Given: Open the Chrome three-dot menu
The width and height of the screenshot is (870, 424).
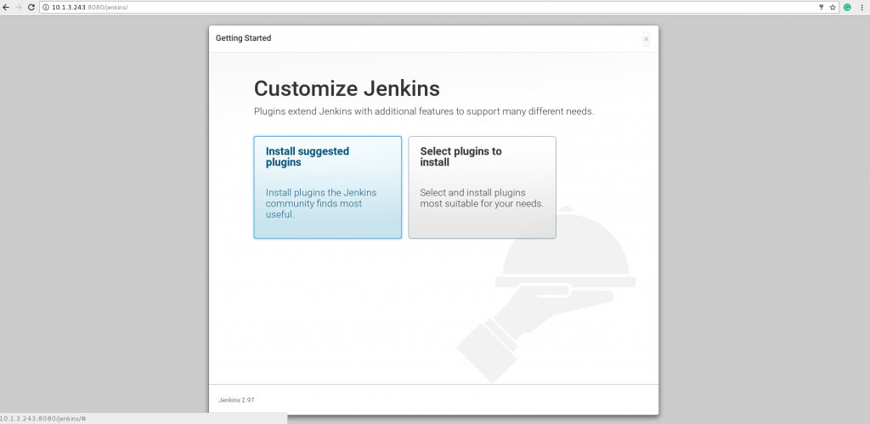Looking at the screenshot, I should [x=862, y=7].
